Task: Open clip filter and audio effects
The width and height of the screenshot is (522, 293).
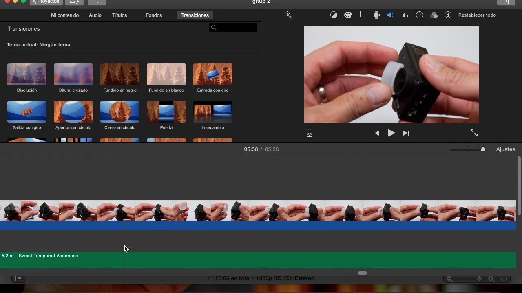Action: click(x=434, y=15)
